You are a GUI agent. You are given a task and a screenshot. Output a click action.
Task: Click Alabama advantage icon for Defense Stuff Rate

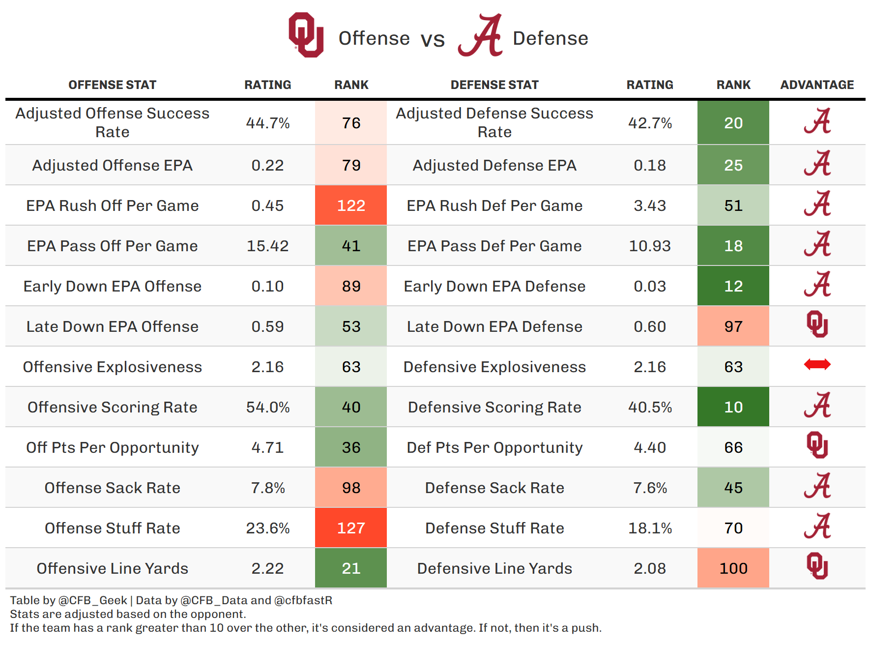[817, 526]
